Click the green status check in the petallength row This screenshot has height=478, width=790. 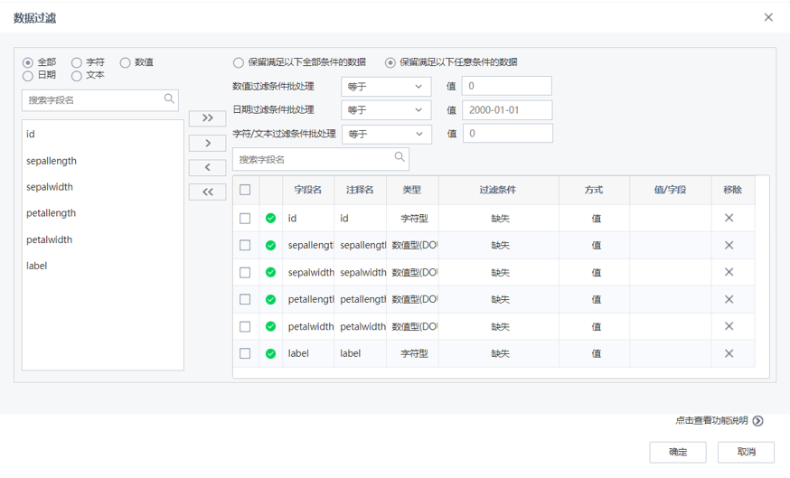[270, 300]
